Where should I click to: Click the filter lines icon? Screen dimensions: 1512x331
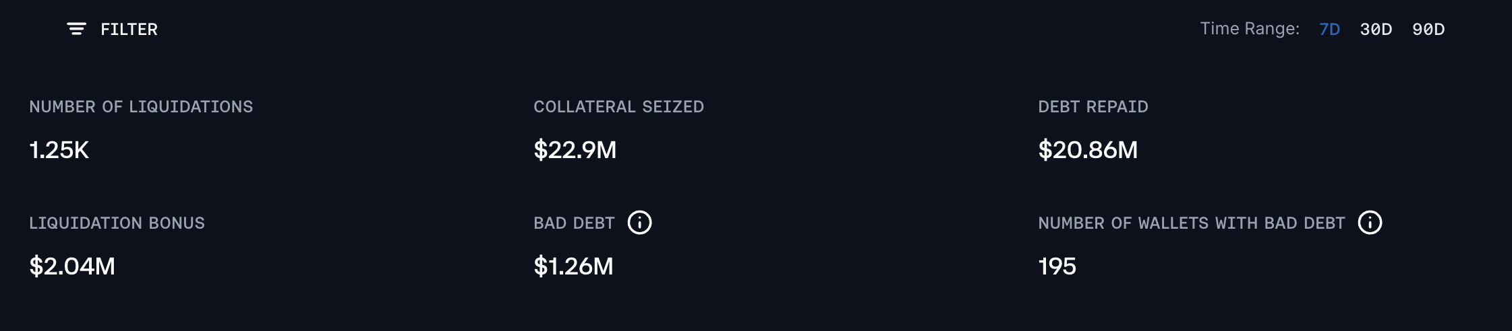pyautogui.click(x=76, y=29)
